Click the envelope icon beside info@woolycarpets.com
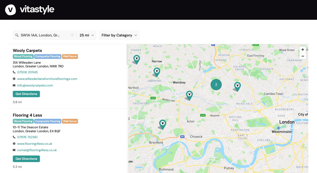Image resolution: width=317 pixels, height=173 pixels. point(14,85)
